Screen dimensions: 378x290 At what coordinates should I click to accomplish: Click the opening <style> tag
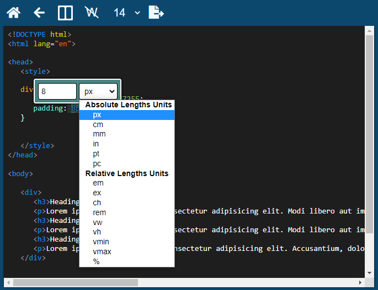35,72
